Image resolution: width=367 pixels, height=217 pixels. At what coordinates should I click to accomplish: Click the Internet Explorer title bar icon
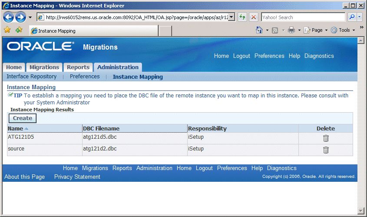pos(6,5)
